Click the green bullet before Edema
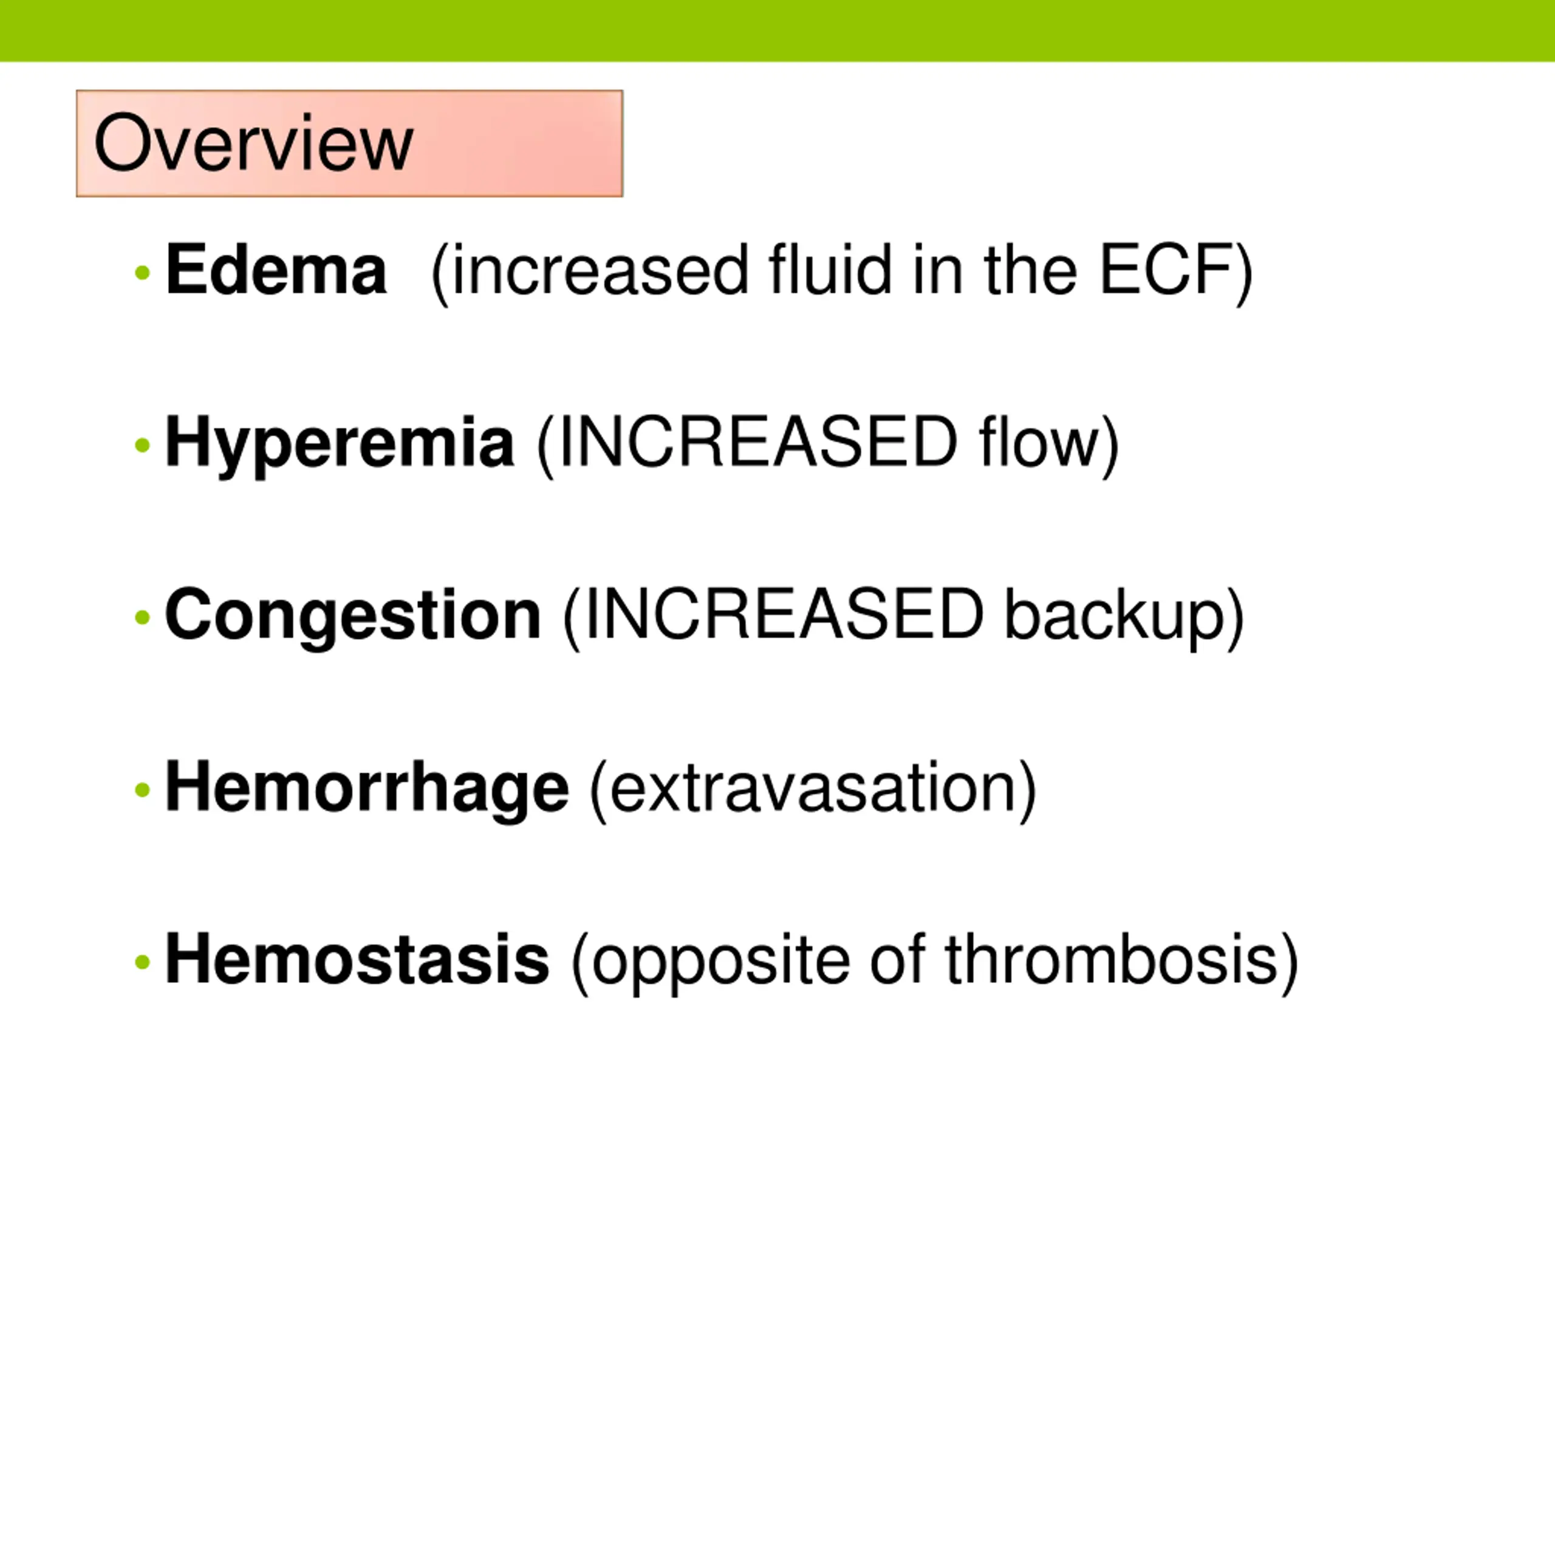1555x1555 pixels. [x=143, y=273]
